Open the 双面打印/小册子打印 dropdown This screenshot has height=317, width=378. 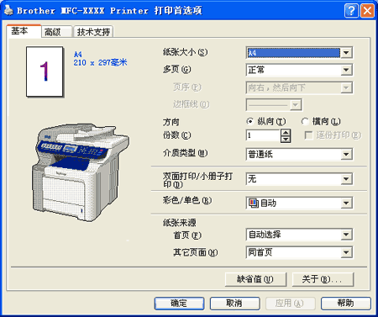click(x=299, y=179)
